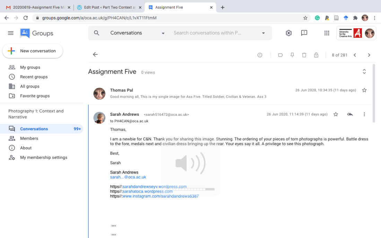Switch to the Edit Post browser tab
Viewport: 381px width, 238px height.
(108, 7)
